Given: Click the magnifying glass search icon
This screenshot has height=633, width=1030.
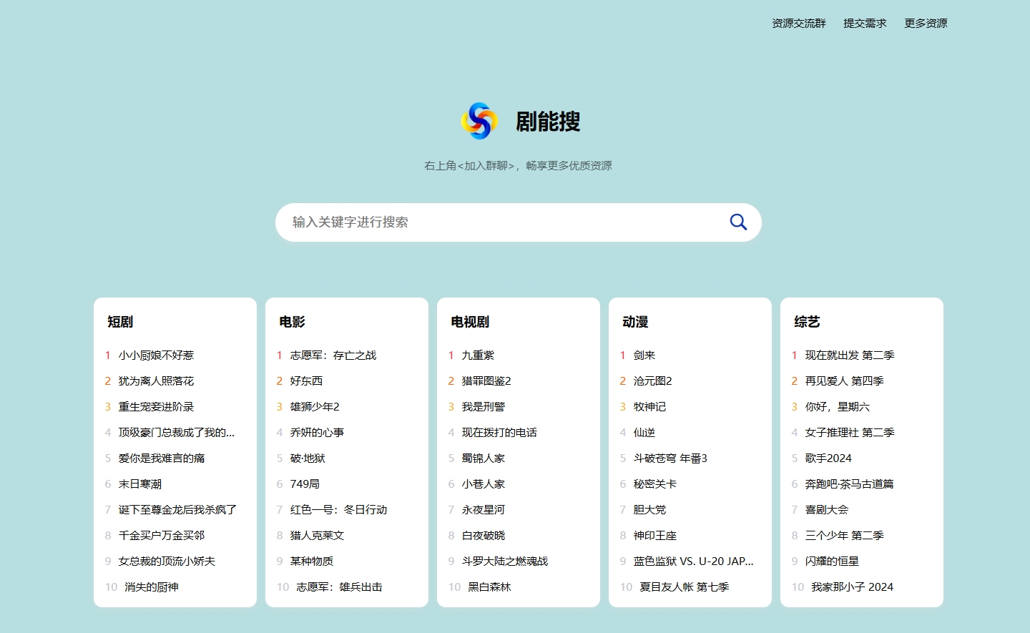Looking at the screenshot, I should [x=738, y=222].
